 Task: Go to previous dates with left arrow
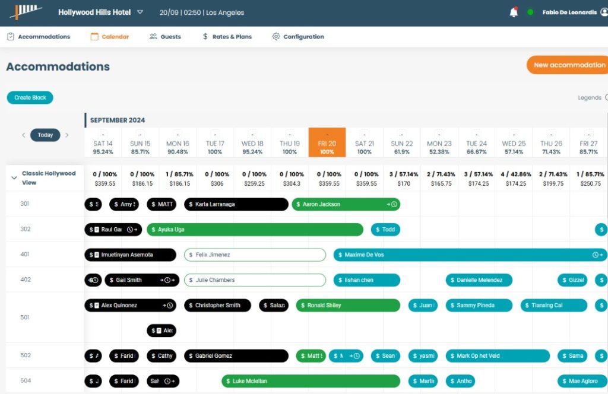(x=24, y=135)
